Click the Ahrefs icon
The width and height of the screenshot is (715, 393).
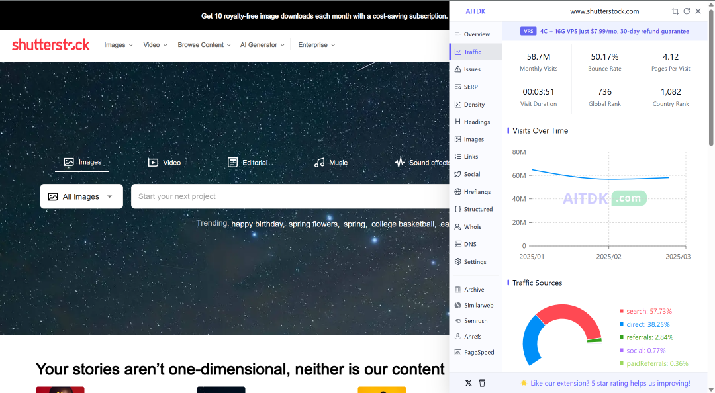point(458,337)
